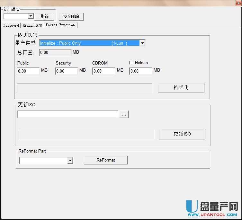
Task: Click the 安全删除 safe remove button
Action: pyautogui.click(x=71, y=16)
